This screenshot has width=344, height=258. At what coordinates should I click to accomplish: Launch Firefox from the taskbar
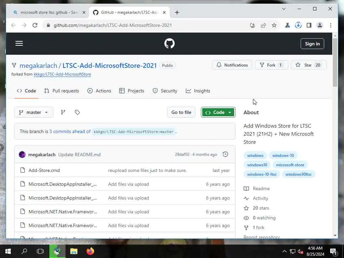pyautogui.click(x=90, y=251)
